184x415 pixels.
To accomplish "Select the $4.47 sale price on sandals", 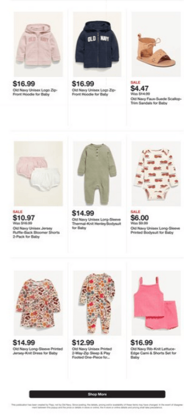I will coord(139,89).
